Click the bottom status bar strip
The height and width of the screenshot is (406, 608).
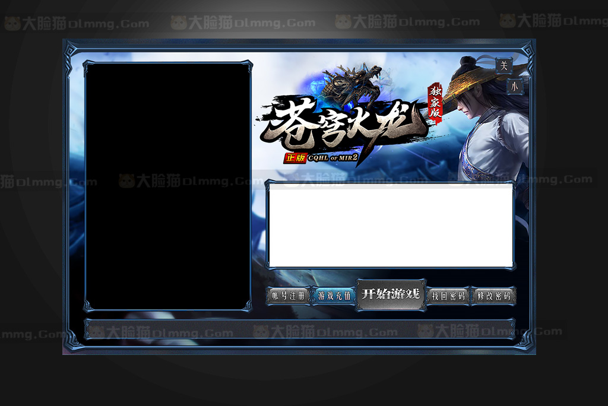(300, 329)
